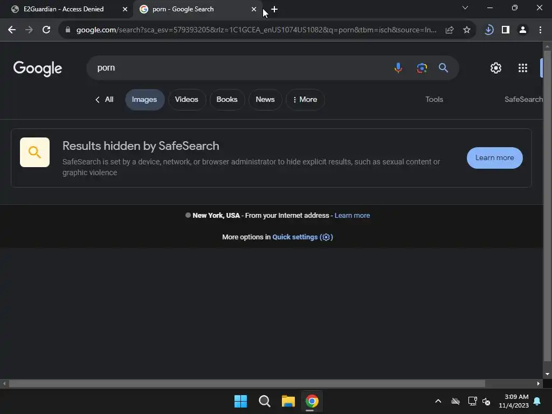The width and height of the screenshot is (552, 414).
Task: Open the Google apps grid
Action: [x=523, y=68]
